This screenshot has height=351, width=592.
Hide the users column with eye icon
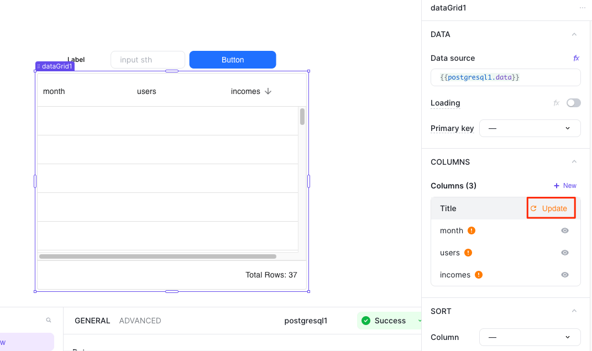point(565,253)
